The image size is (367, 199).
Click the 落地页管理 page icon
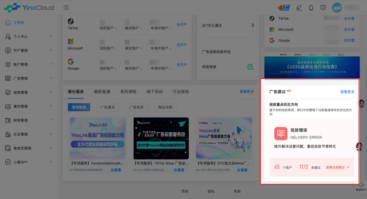click(x=8, y=148)
